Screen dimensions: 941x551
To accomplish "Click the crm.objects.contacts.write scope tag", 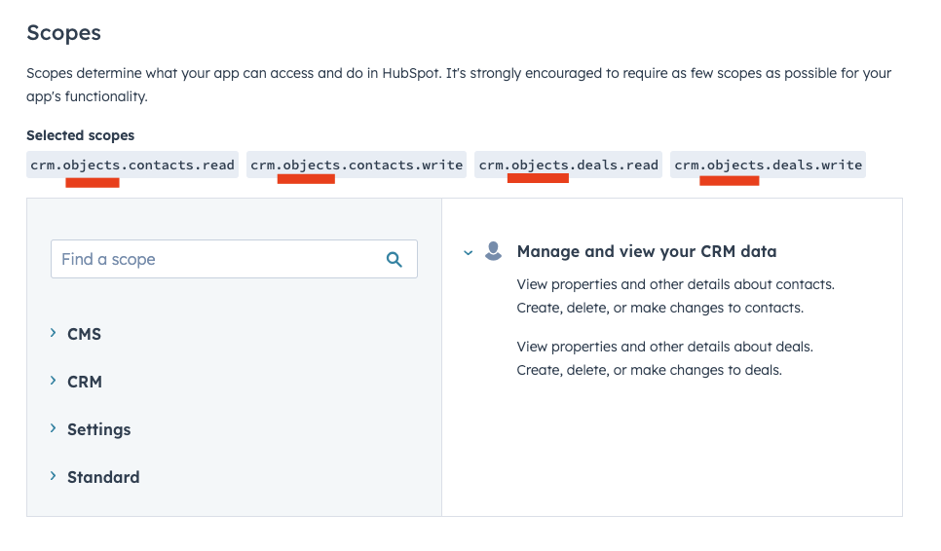I will click(x=357, y=165).
